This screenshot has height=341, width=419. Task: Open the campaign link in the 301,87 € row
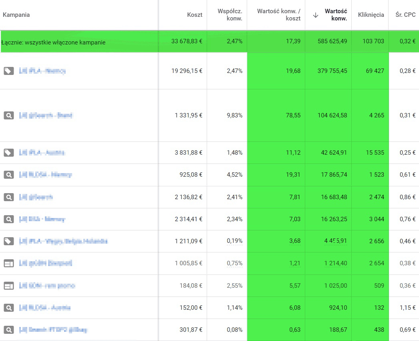click(53, 330)
